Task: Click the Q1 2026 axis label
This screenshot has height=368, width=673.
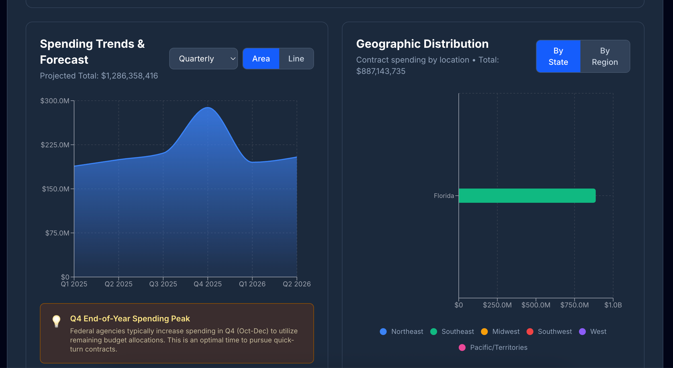Action: click(252, 284)
